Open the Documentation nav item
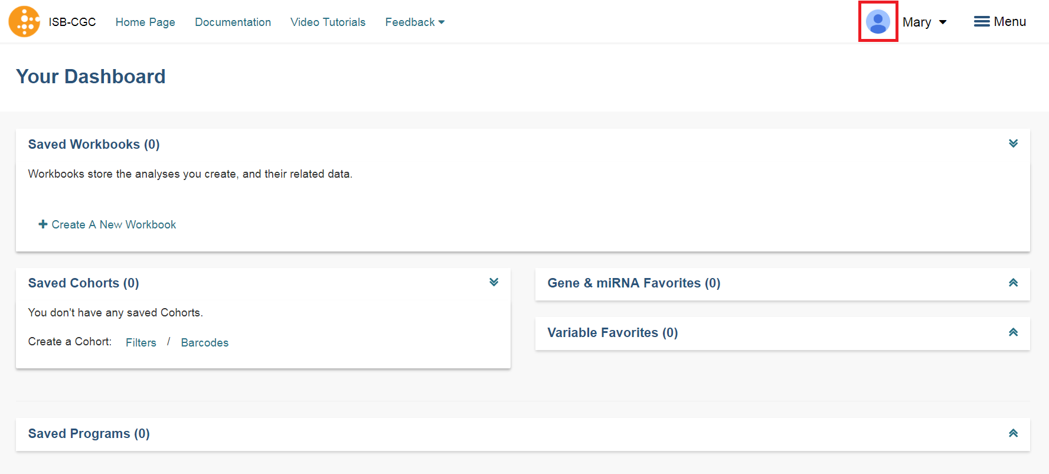This screenshot has width=1049, height=474. (x=233, y=22)
